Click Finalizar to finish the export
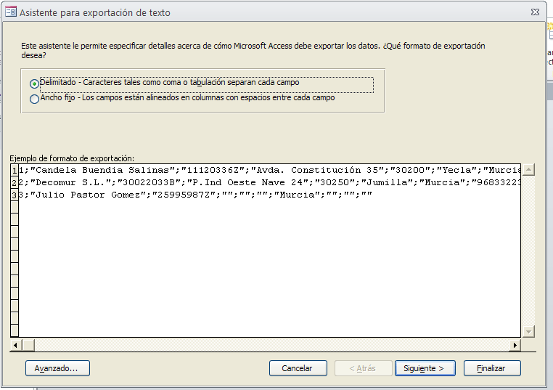 (x=492, y=368)
